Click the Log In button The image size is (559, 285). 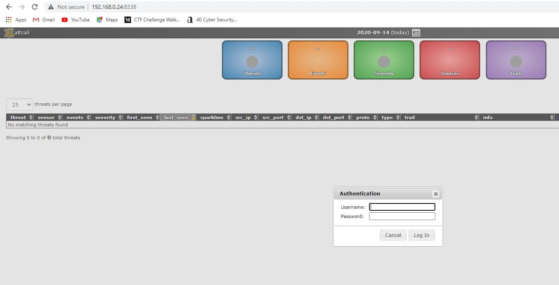[x=422, y=235]
